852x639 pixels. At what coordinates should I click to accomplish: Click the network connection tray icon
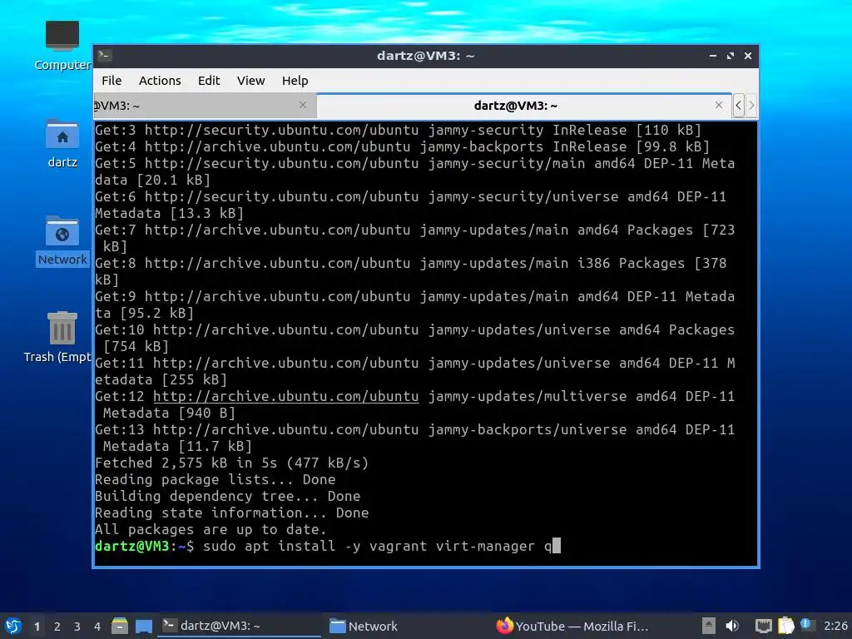(764, 626)
